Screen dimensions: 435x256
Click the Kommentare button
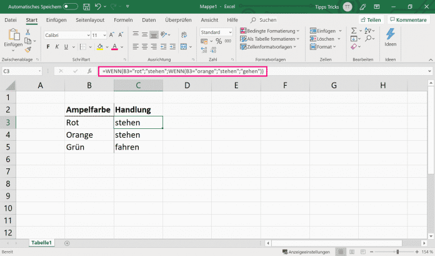click(407, 20)
